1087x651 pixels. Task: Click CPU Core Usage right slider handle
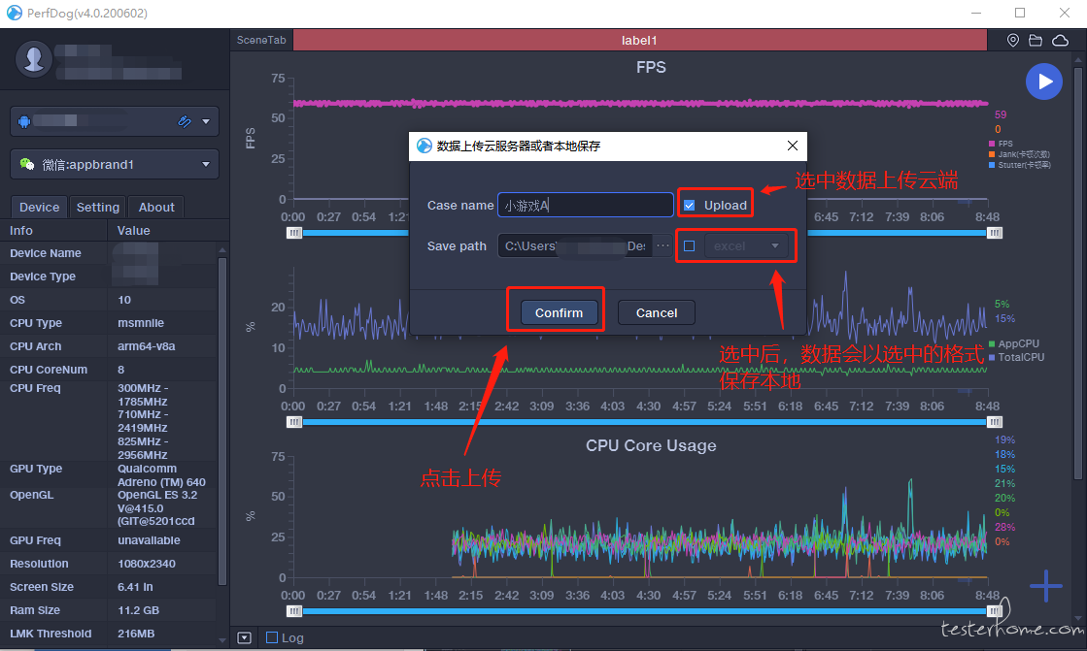click(995, 611)
